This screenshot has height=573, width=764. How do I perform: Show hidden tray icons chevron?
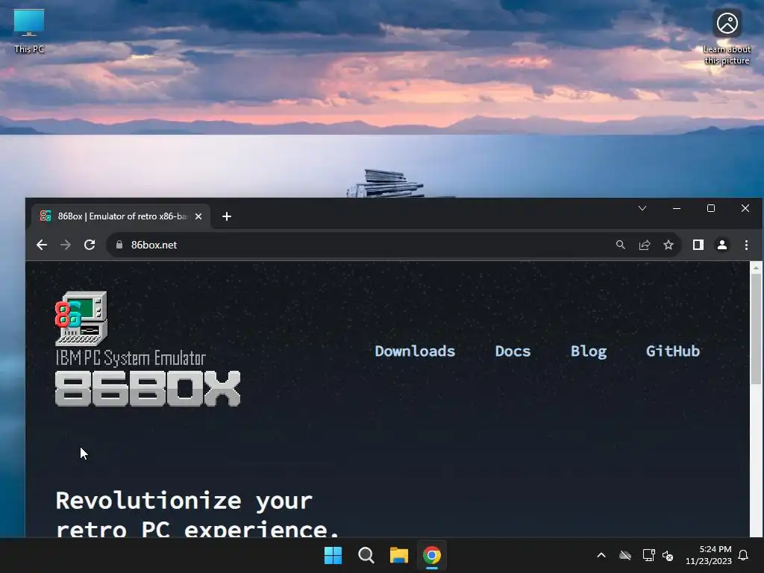click(601, 555)
